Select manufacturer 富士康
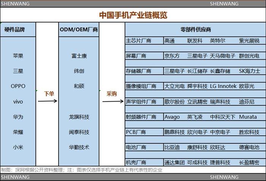This screenshot has height=181, width=266. [x=79, y=56]
